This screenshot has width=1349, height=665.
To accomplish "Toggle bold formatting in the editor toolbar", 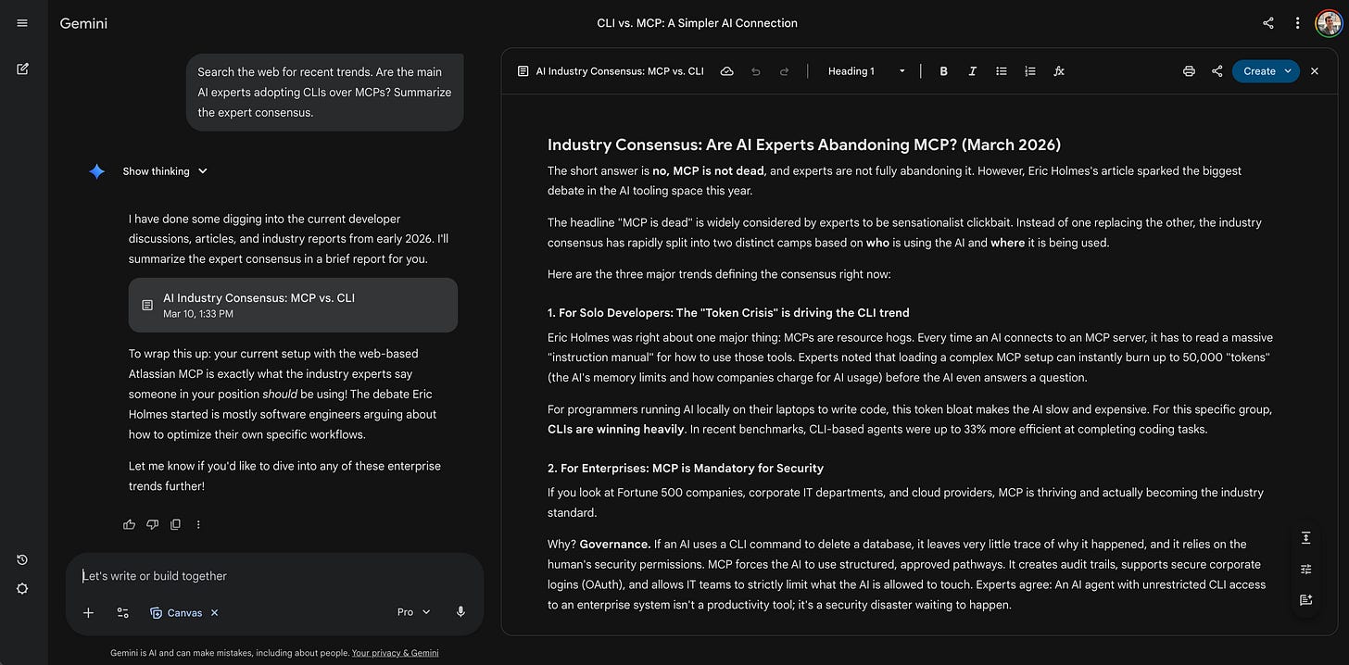I will click(943, 70).
